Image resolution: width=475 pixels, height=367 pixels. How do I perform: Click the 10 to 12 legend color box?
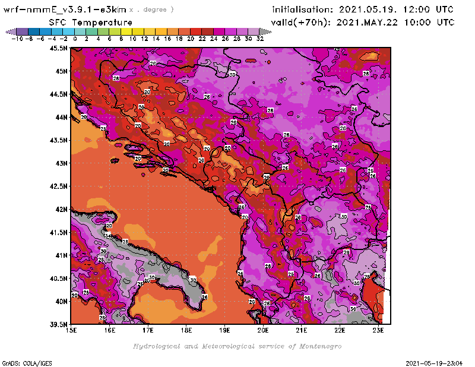138,31
